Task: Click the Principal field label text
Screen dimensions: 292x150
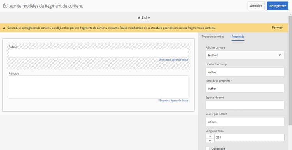Action: [14, 73]
